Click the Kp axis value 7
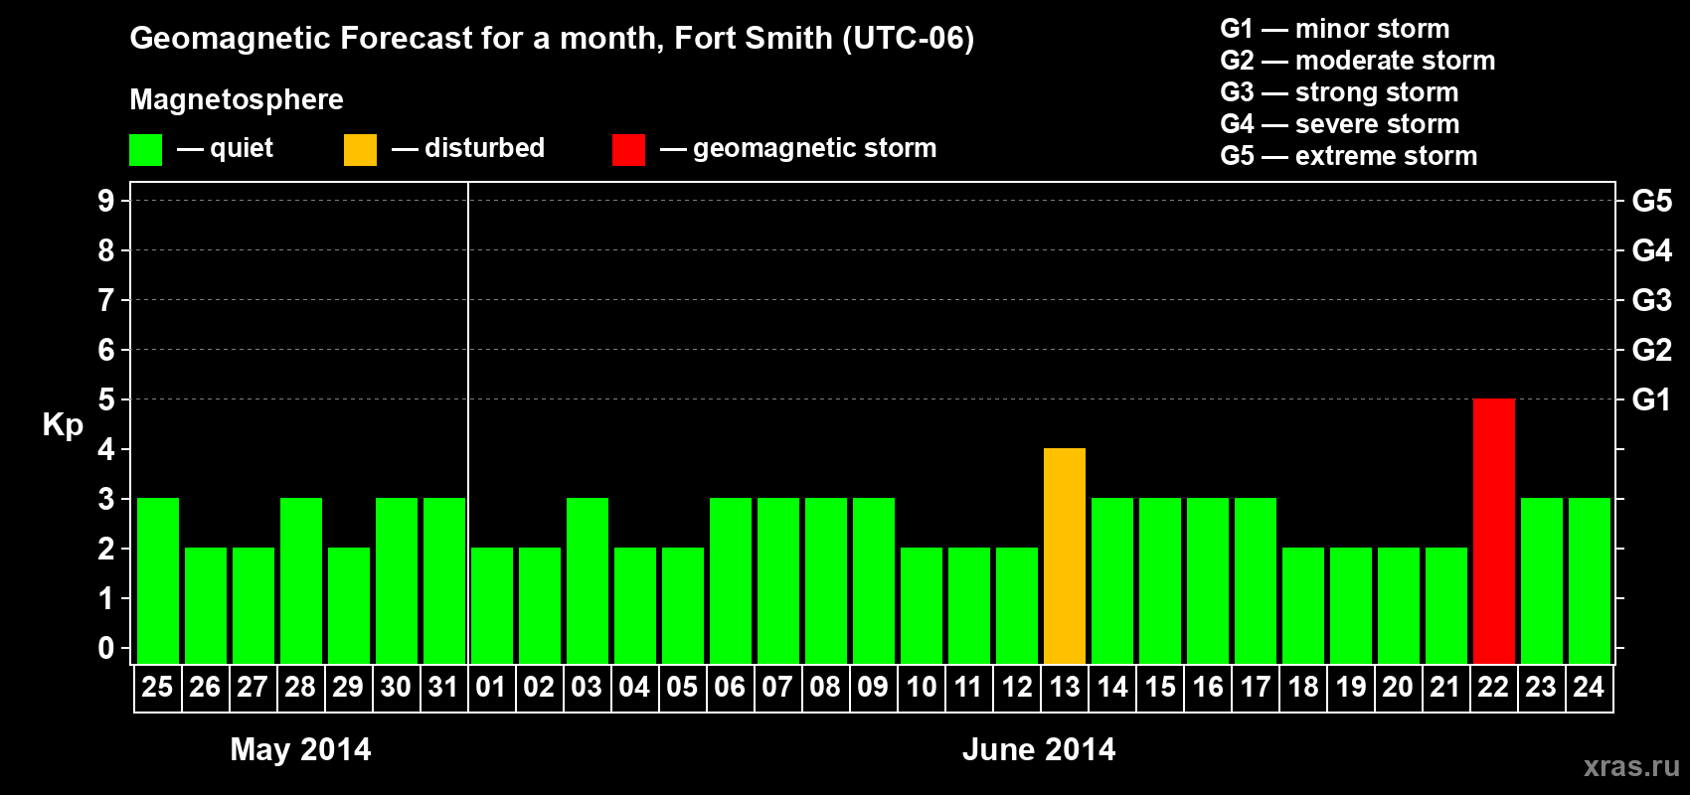The height and width of the screenshot is (795, 1690). [106, 300]
